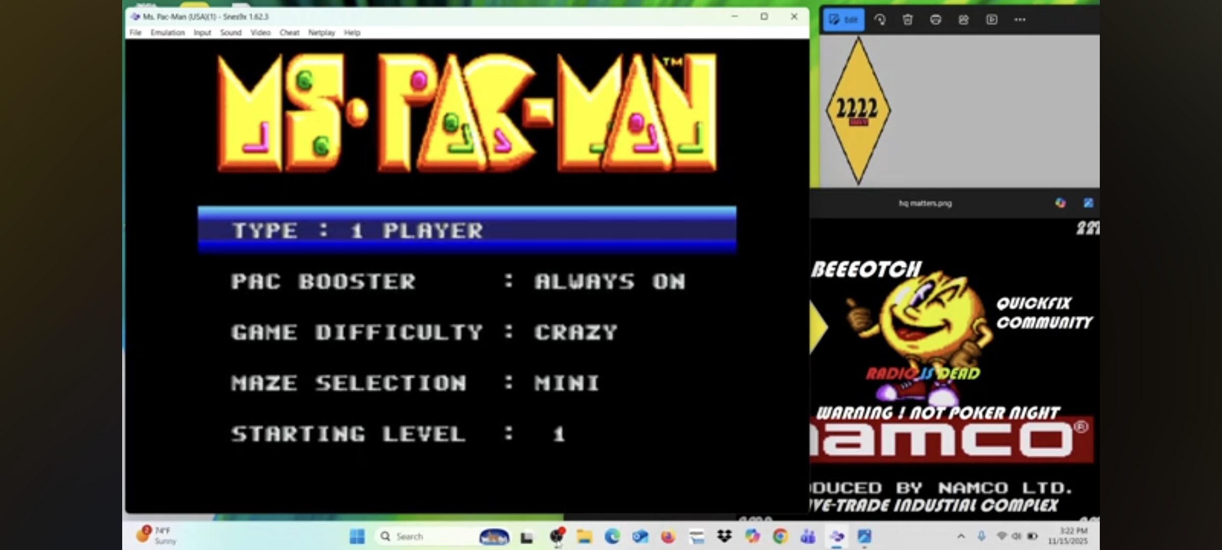Image resolution: width=1222 pixels, height=550 pixels.
Task: Click the rotate image icon
Action: click(x=880, y=20)
